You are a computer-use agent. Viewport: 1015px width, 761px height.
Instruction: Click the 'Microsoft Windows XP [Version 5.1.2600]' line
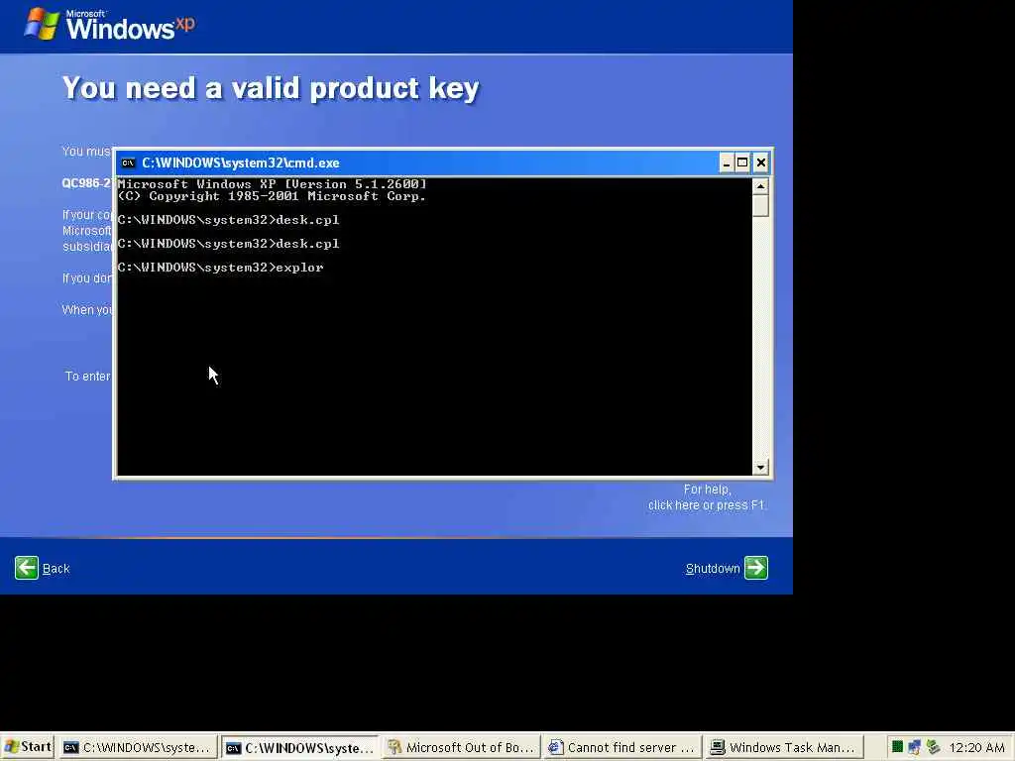(x=272, y=183)
